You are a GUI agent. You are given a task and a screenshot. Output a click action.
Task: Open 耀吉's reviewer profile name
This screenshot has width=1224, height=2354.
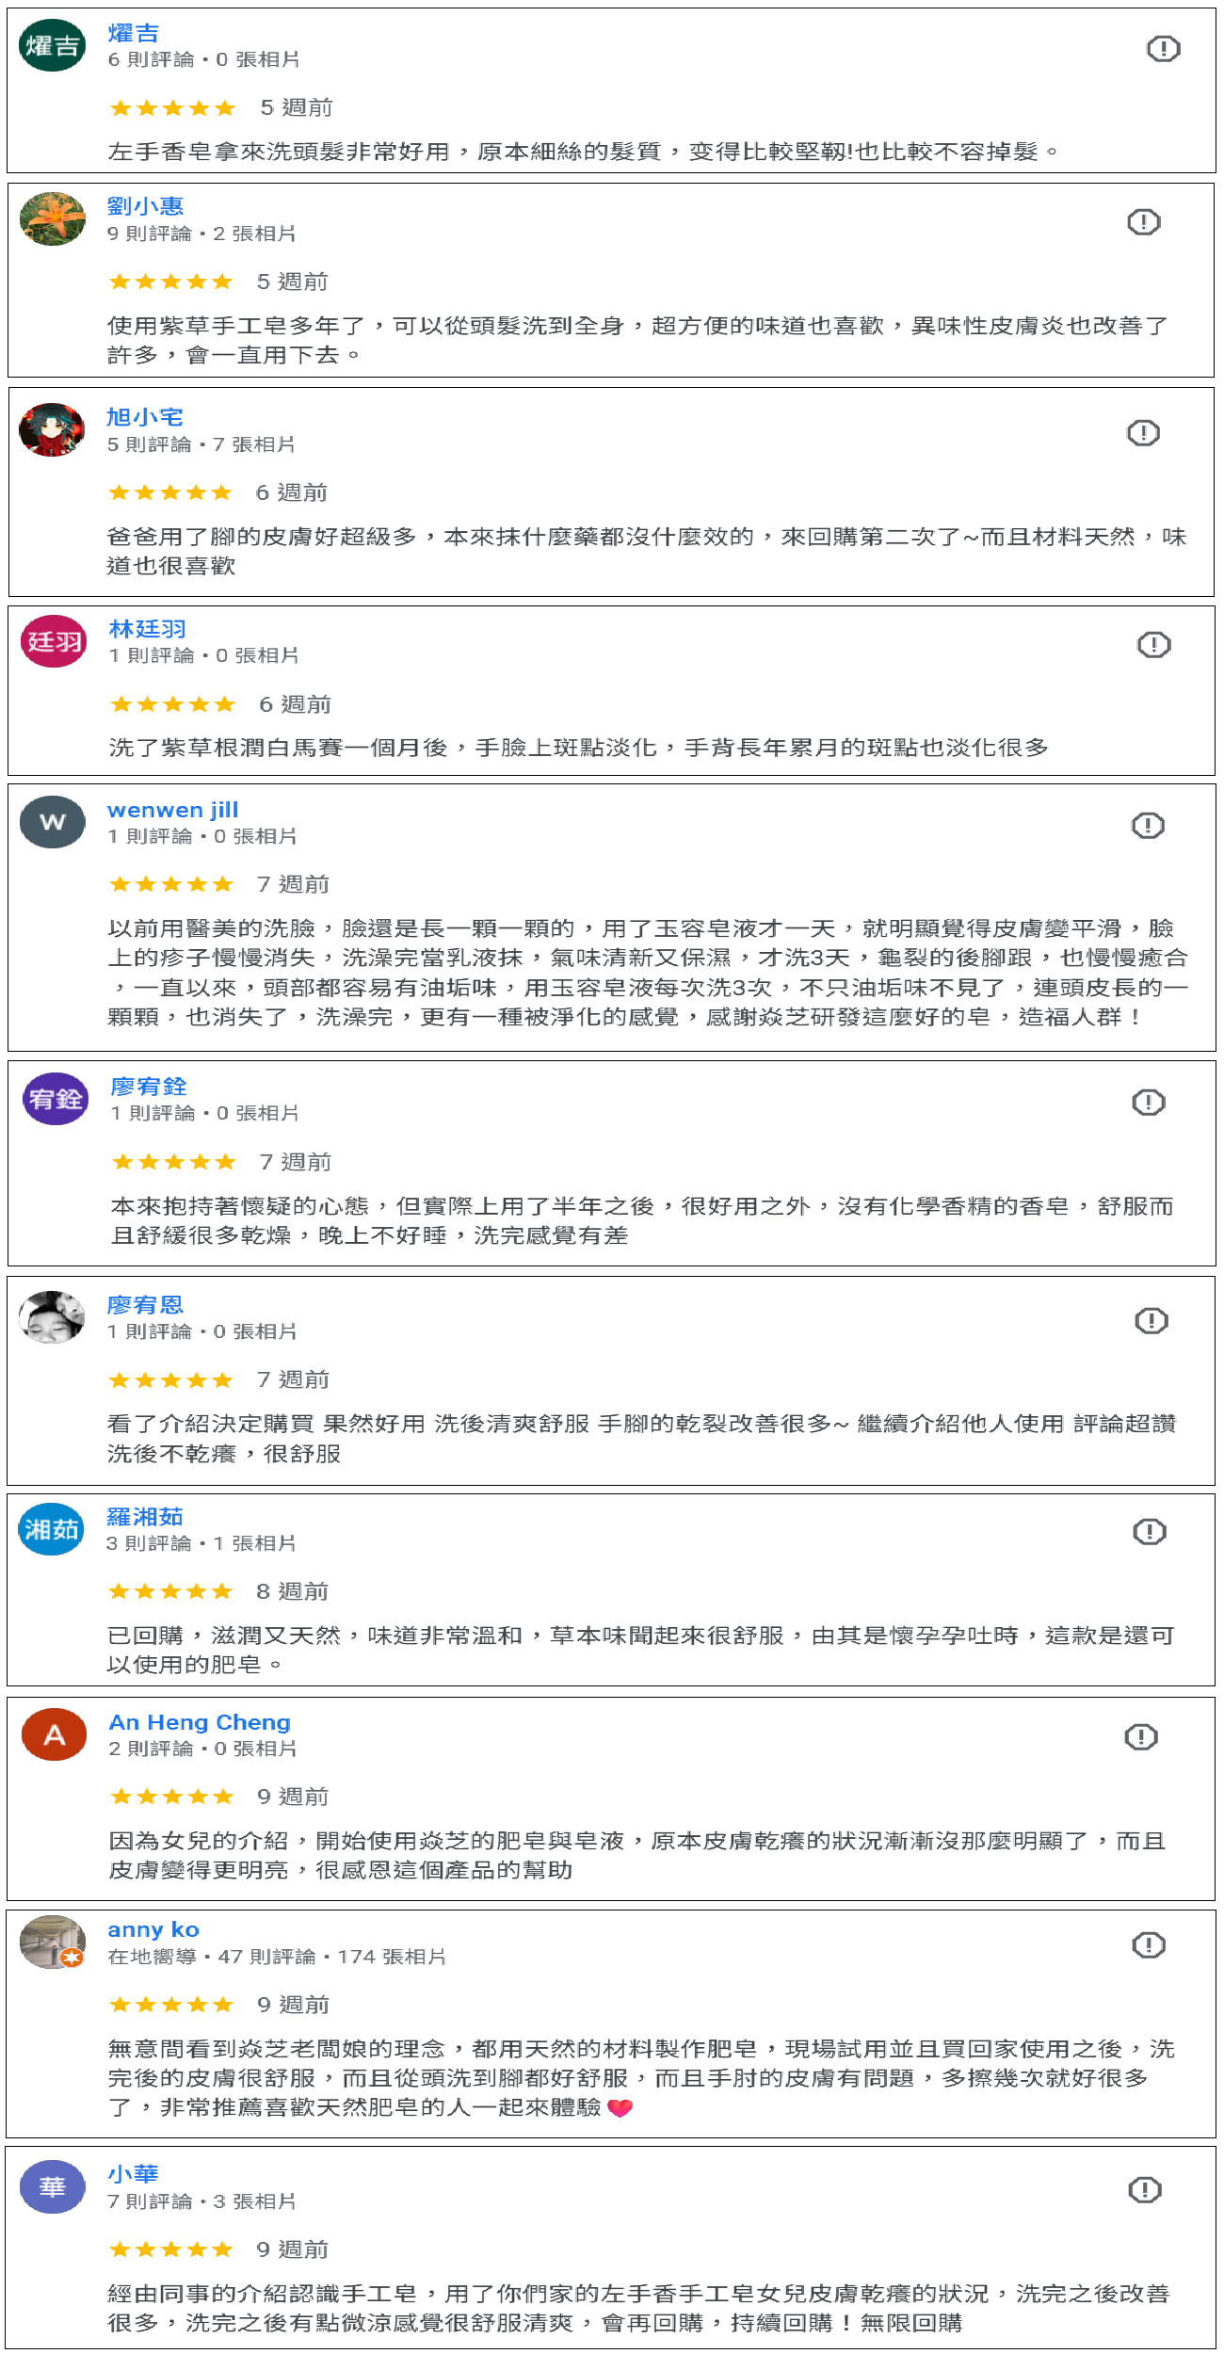[x=134, y=34]
